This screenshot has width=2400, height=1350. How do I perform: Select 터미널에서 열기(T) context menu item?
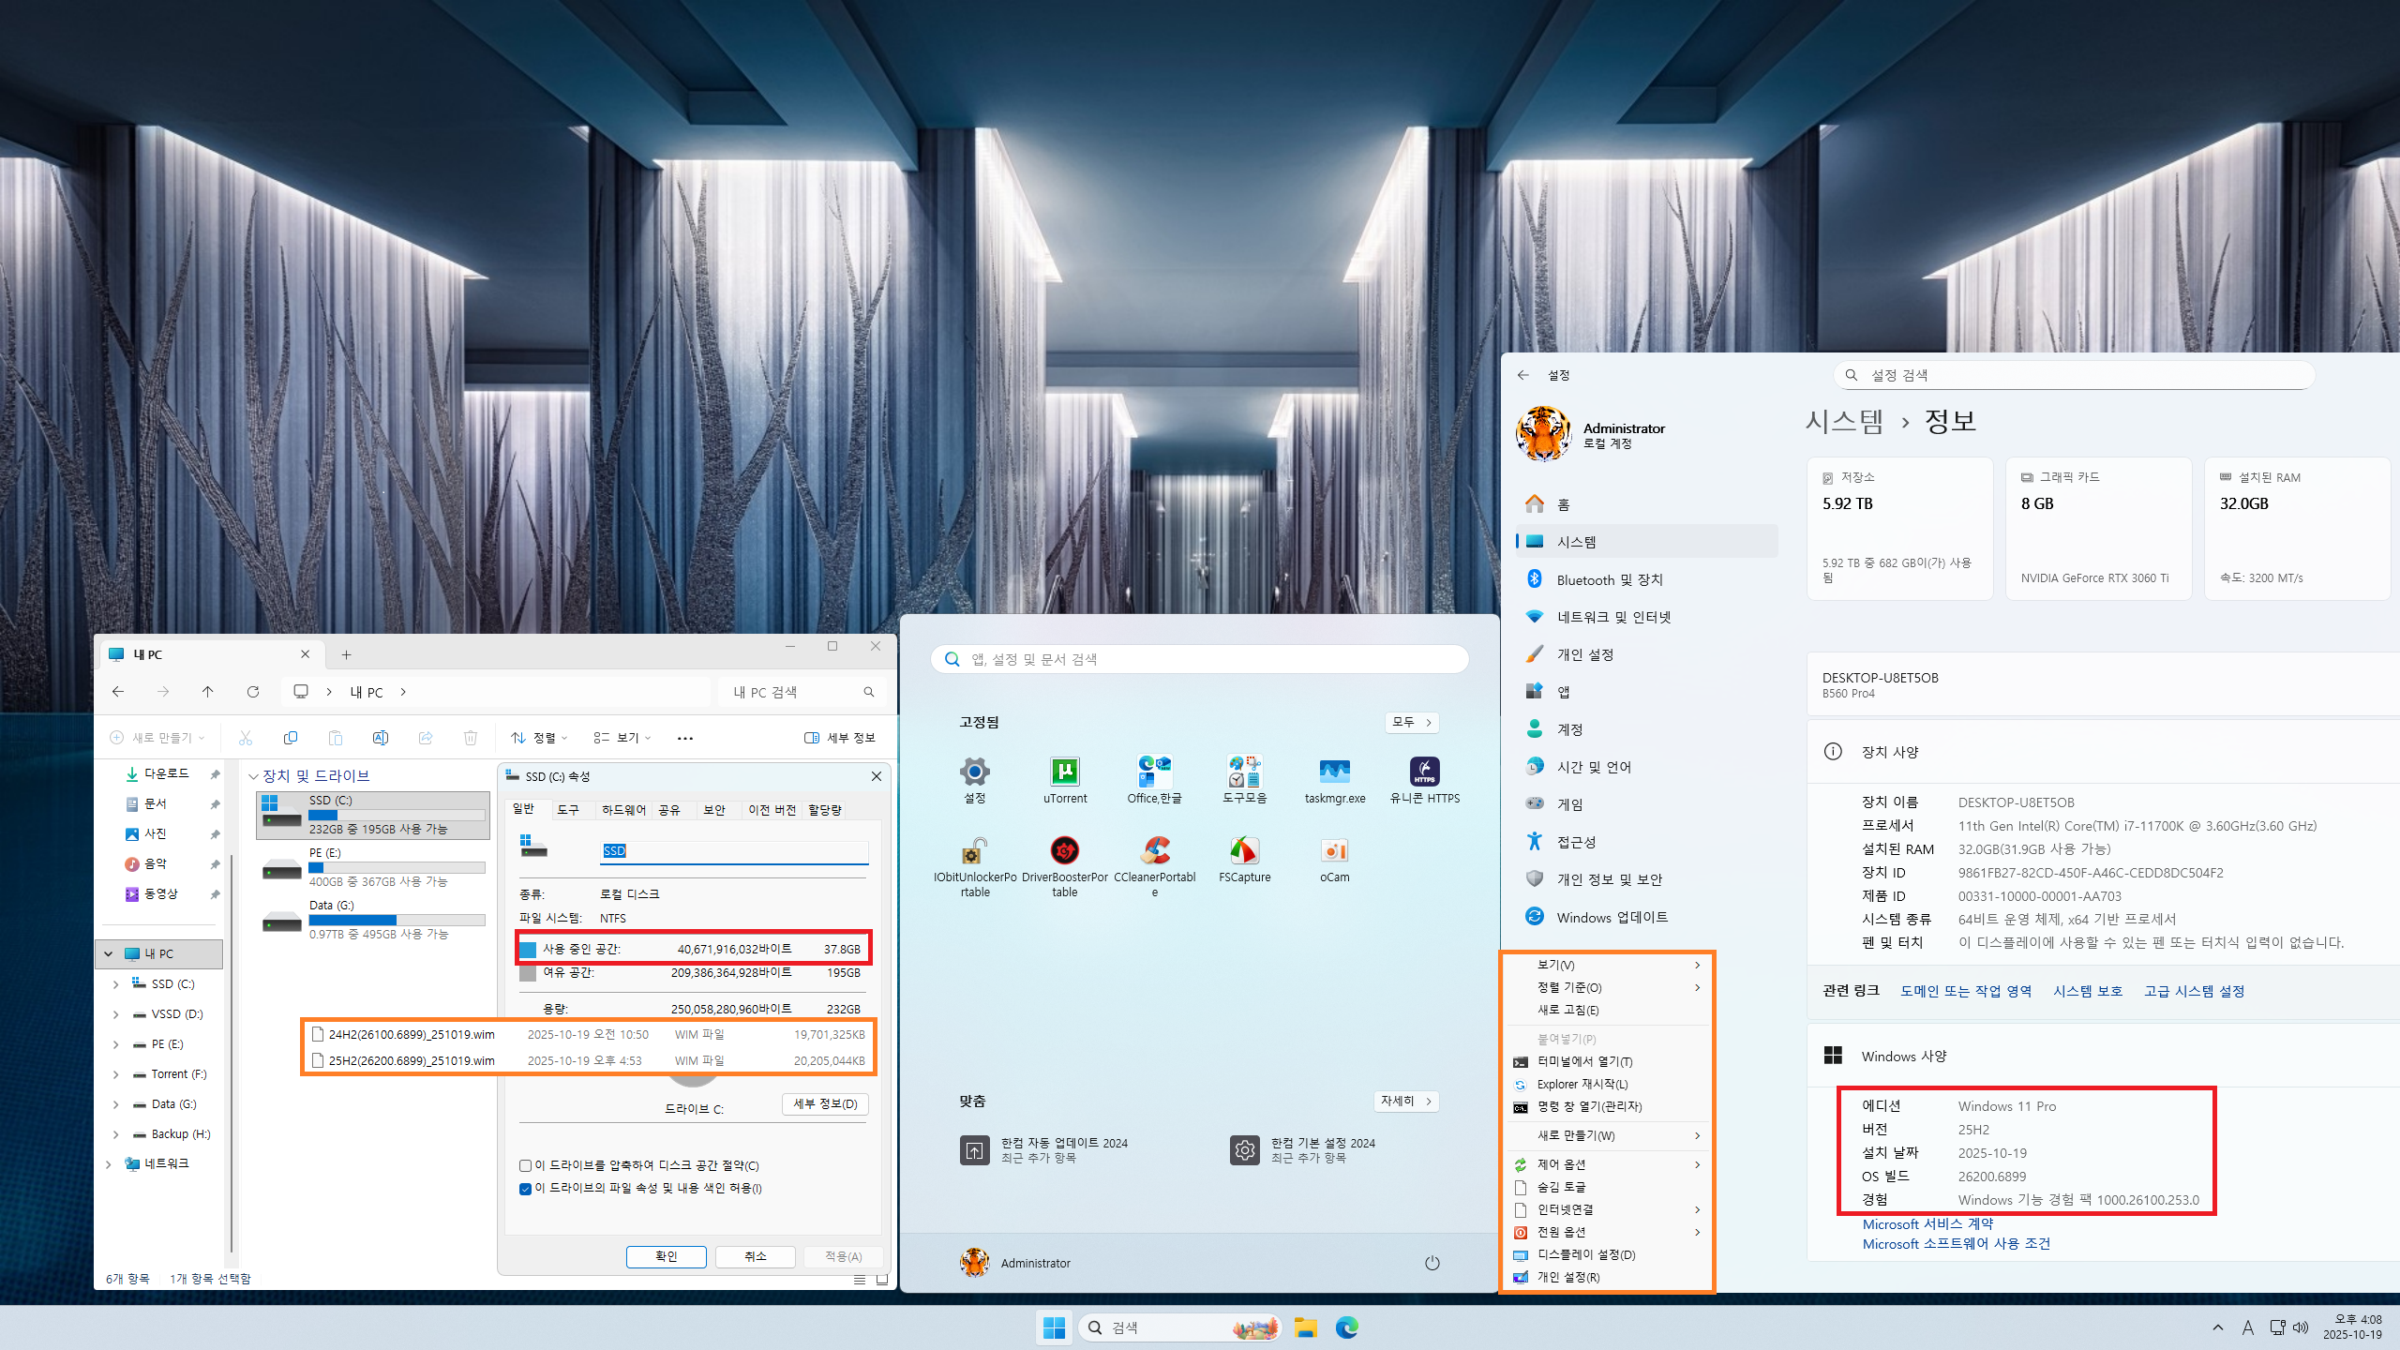point(1584,1061)
